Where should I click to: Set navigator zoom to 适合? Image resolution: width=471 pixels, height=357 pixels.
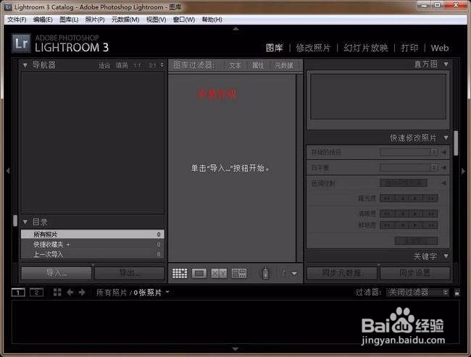click(x=104, y=65)
